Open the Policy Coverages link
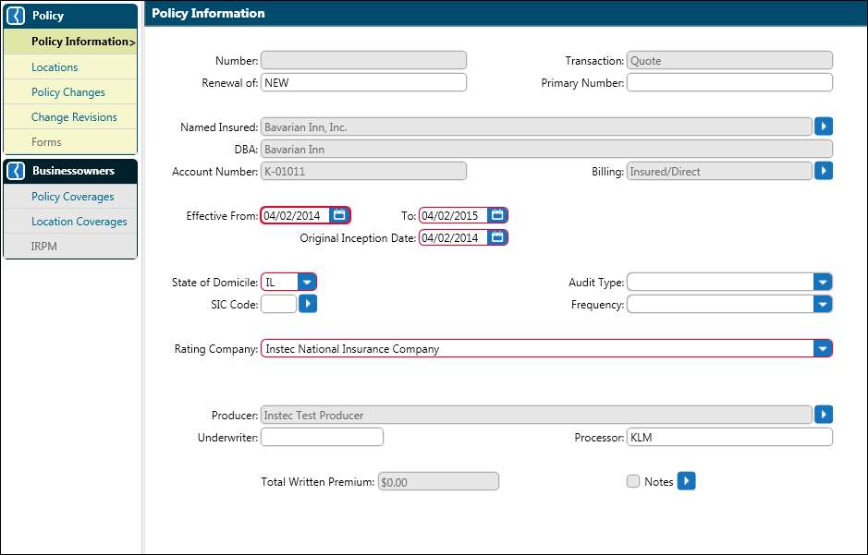Viewport: 868px width, 555px height. coord(73,197)
